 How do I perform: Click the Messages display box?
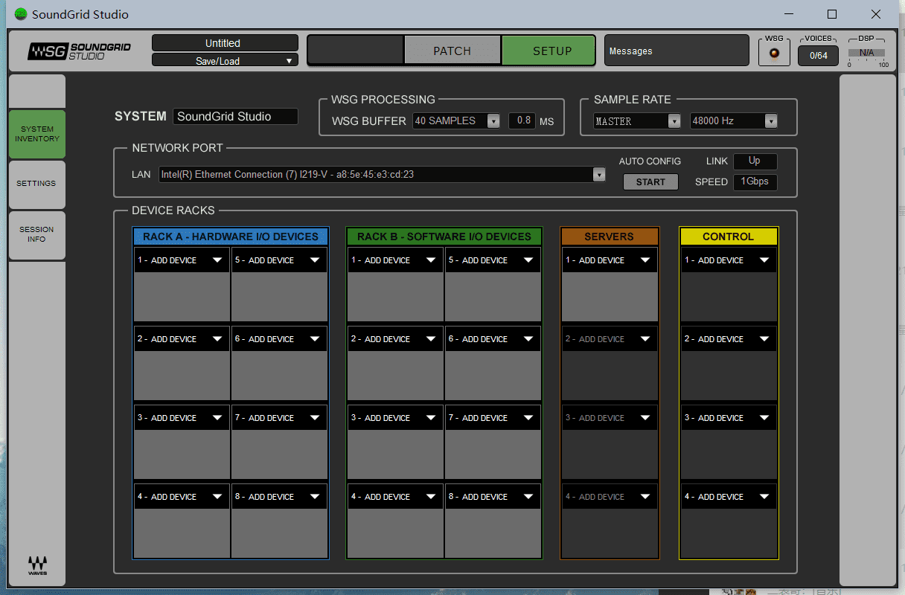pos(677,51)
